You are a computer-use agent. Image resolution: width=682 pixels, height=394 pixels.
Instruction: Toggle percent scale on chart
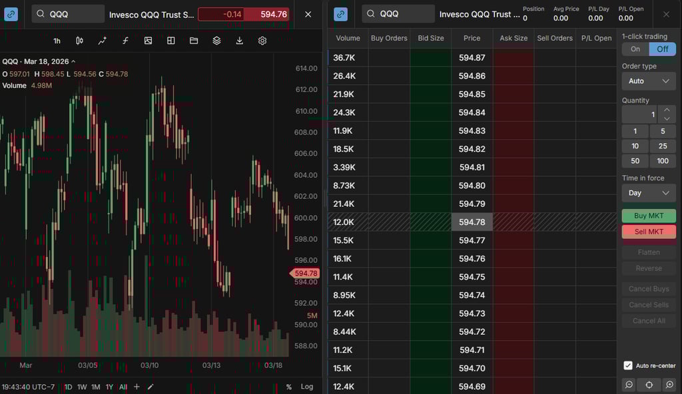coord(289,387)
